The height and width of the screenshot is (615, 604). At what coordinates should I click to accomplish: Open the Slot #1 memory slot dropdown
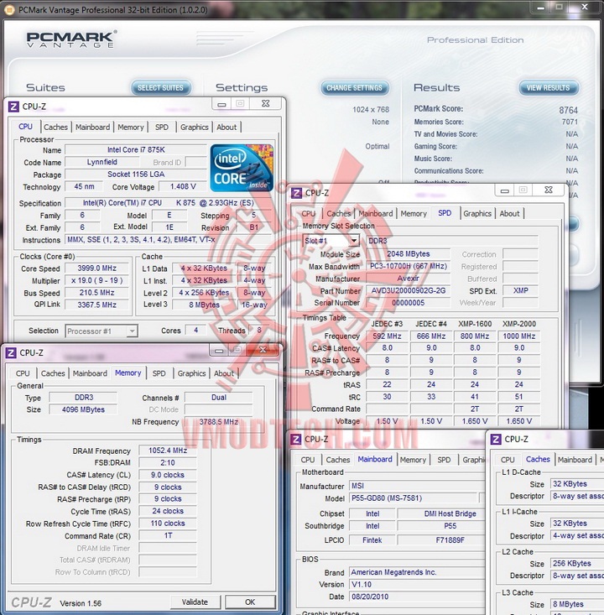click(x=354, y=240)
